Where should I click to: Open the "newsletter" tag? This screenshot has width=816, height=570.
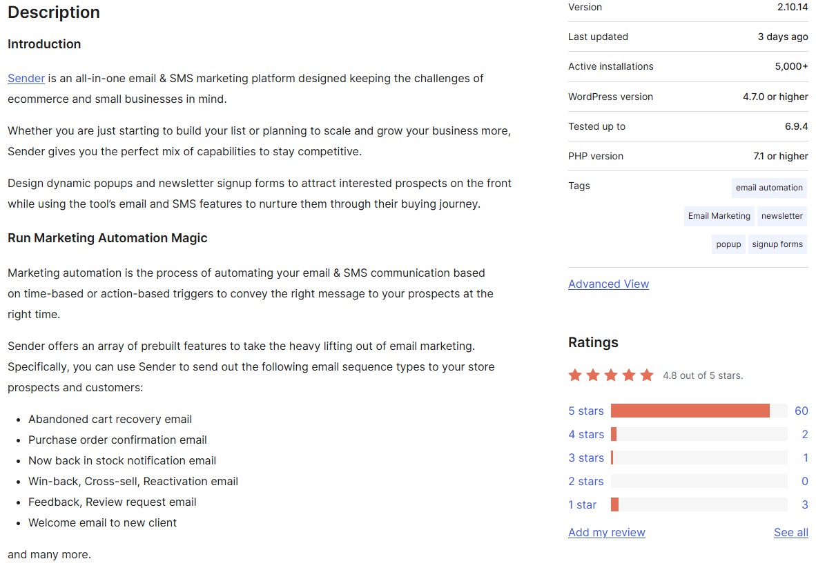(x=782, y=216)
